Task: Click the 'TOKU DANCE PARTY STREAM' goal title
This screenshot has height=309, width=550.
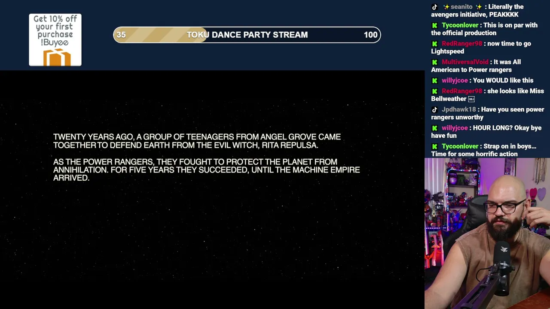Action: [247, 35]
